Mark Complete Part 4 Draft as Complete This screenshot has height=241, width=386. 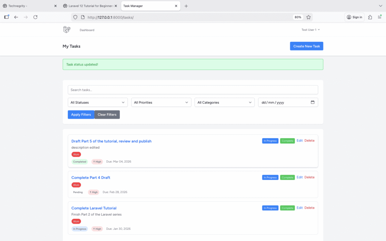pyautogui.click(x=287, y=177)
